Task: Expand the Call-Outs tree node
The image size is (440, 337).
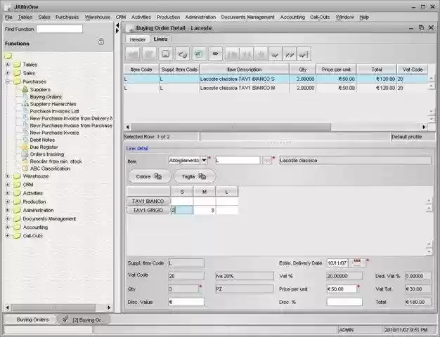Action: (8, 235)
